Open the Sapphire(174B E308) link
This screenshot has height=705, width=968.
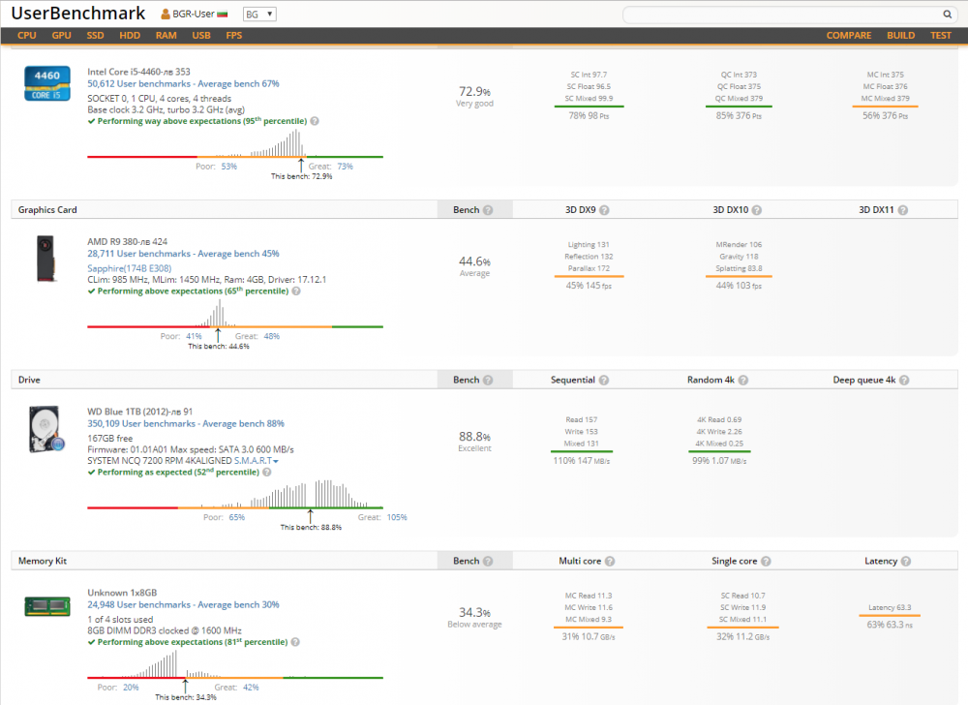[x=130, y=268]
